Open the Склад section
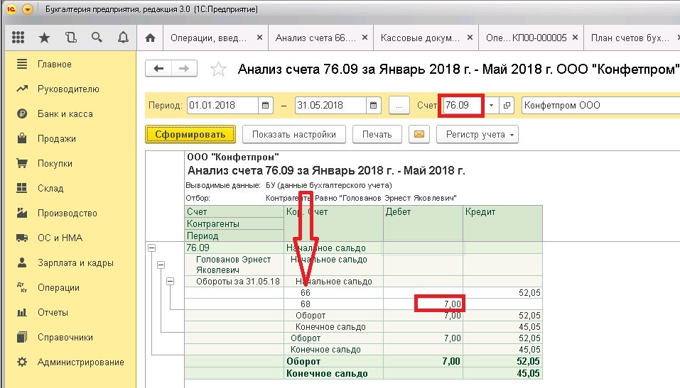 pyautogui.click(x=50, y=188)
